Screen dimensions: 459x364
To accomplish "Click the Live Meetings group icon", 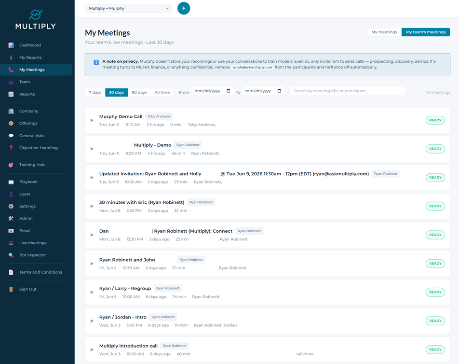I will click(x=11, y=243).
